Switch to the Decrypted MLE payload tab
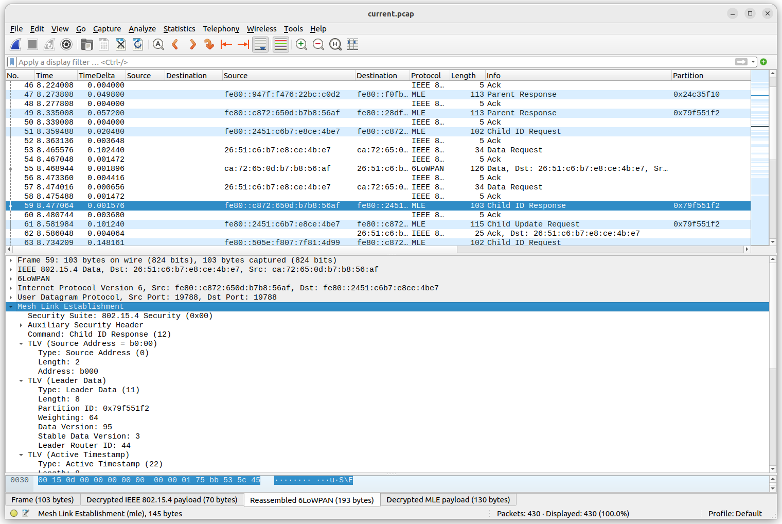 pos(448,499)
